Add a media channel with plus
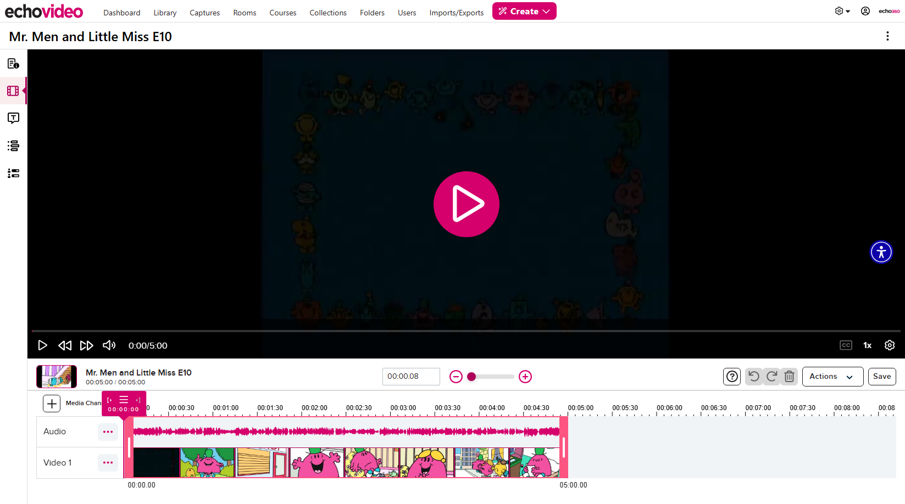The image size is (905, 504). click(x=52, y=404)
